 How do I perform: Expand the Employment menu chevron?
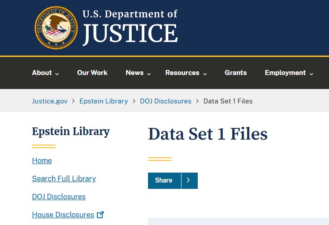[x=311, y=74]
